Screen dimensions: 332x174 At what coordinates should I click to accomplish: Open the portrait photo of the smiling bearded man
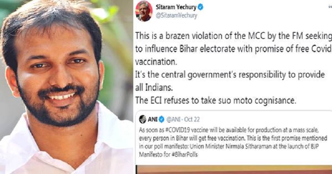(66, 87)
